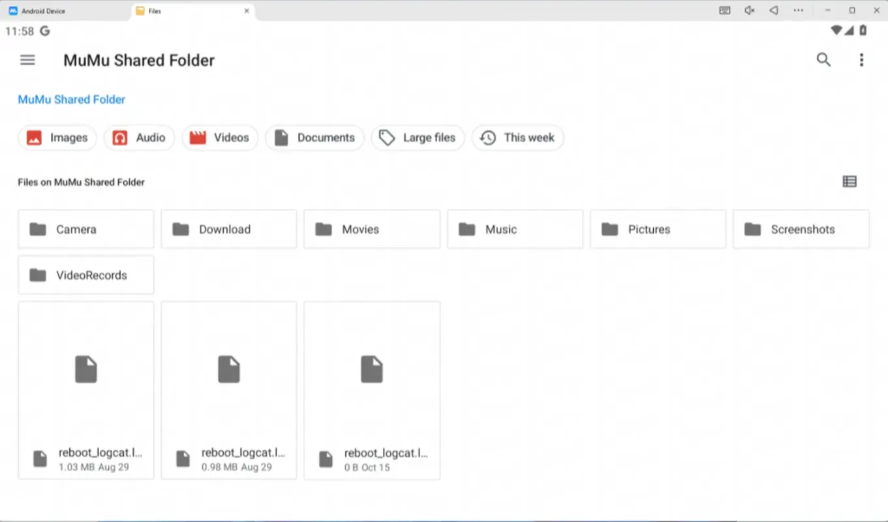Screen dimensions: 888x522
Task: Show files from This week
Action: point(517,138)
